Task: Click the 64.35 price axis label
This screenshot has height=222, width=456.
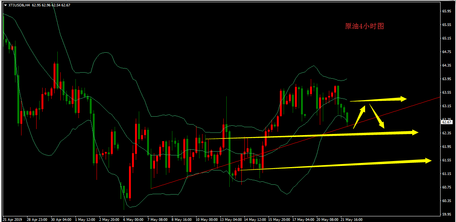Action: (x=447, y=65)
